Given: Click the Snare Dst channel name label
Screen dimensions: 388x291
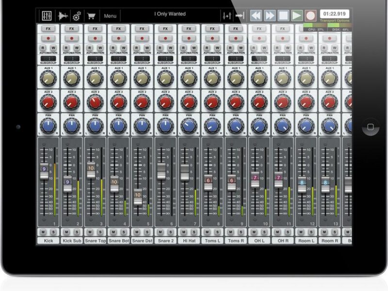Looking at the screenshot, I should [142, 241].
